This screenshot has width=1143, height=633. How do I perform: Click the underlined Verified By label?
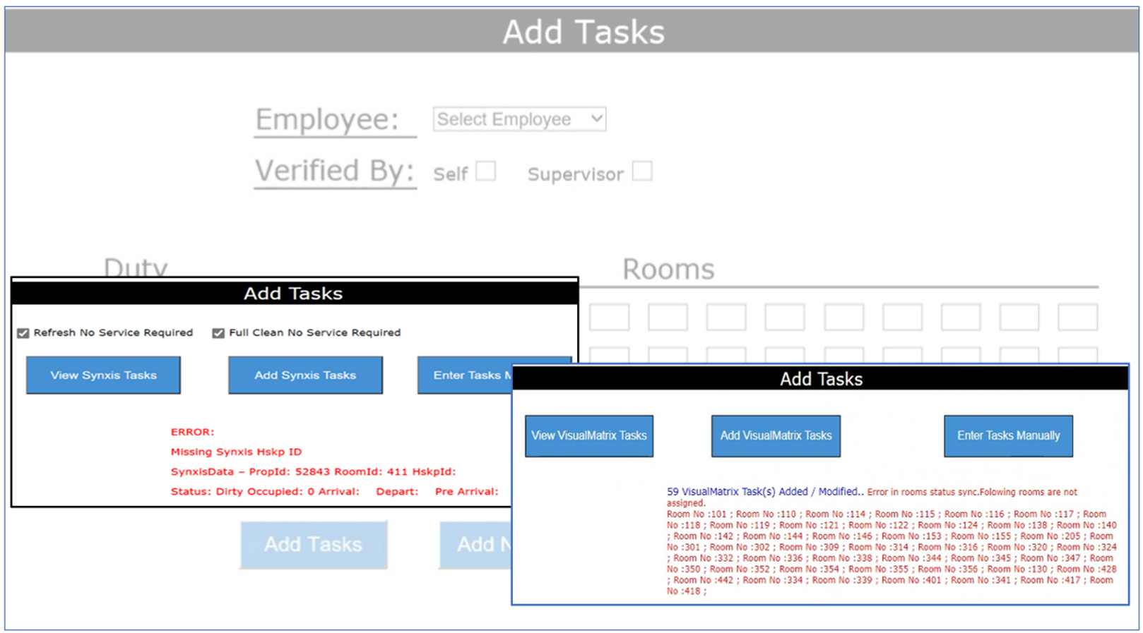(x=334, y=171)
